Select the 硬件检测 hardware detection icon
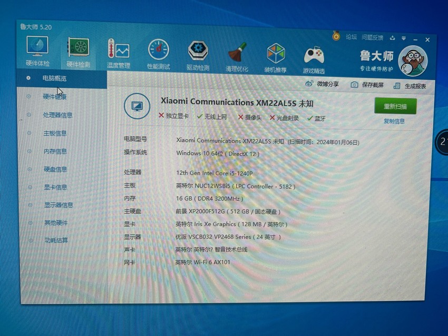 click(x=78, y=53)
